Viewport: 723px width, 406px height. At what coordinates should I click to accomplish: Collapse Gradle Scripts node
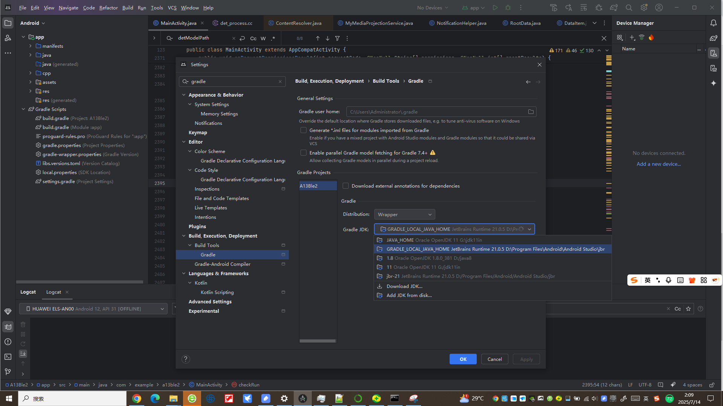[x=23, y=109]
